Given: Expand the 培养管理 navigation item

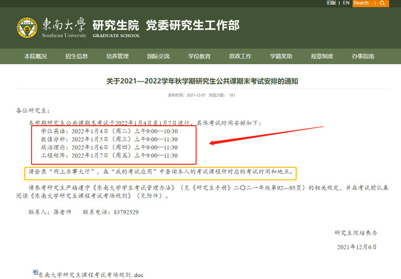Looking at the screenshot, I should coord(117,57).
